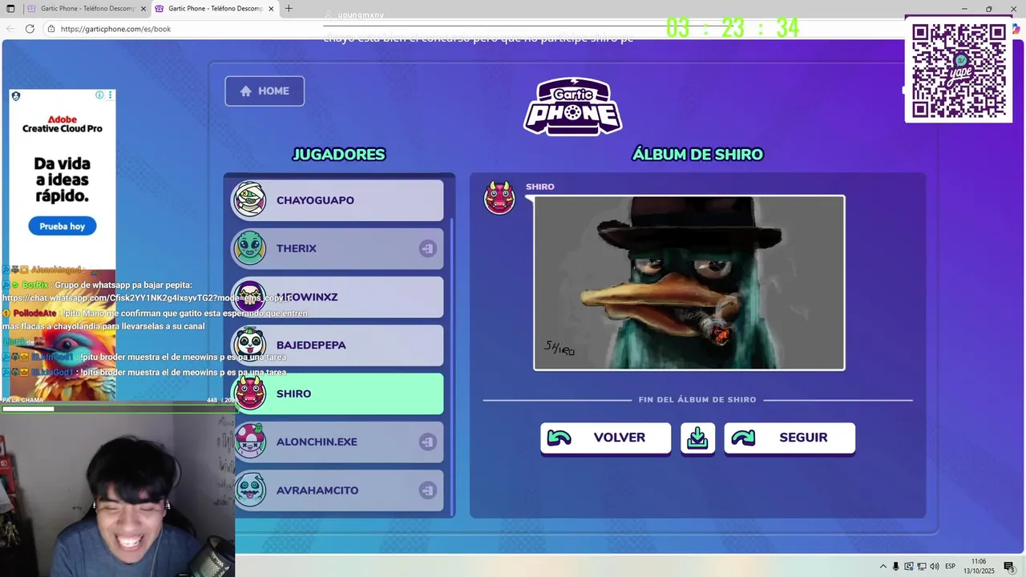Viewport: 1026px width, 577px height.
Task: Select player ALONCHIN.EXE in the list
Action: [x=337, y=442]
